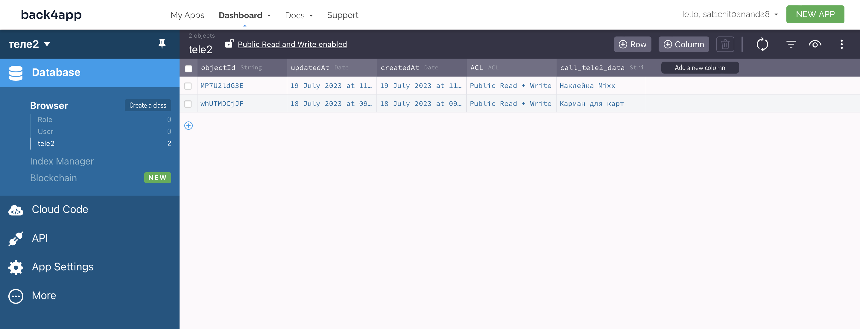Open Cloud Code section
Image resolution: width=860 pixels, height=329 pixels.
(x=60, y=210)
